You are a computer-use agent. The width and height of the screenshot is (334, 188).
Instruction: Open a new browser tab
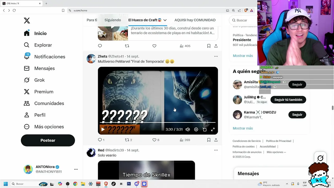coord(46,3)
